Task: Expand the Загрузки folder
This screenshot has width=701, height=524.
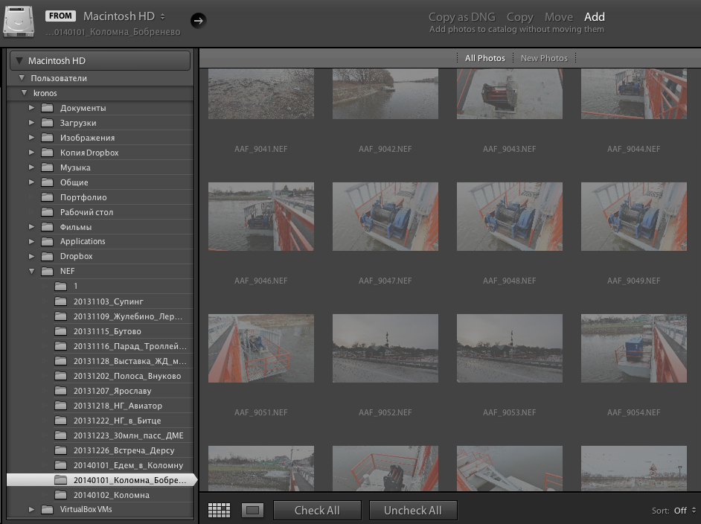Action: tap(31, 123)
